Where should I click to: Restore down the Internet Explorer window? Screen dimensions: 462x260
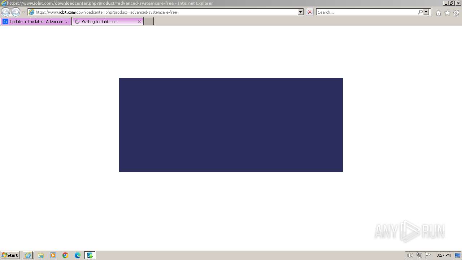coord(452,3)
